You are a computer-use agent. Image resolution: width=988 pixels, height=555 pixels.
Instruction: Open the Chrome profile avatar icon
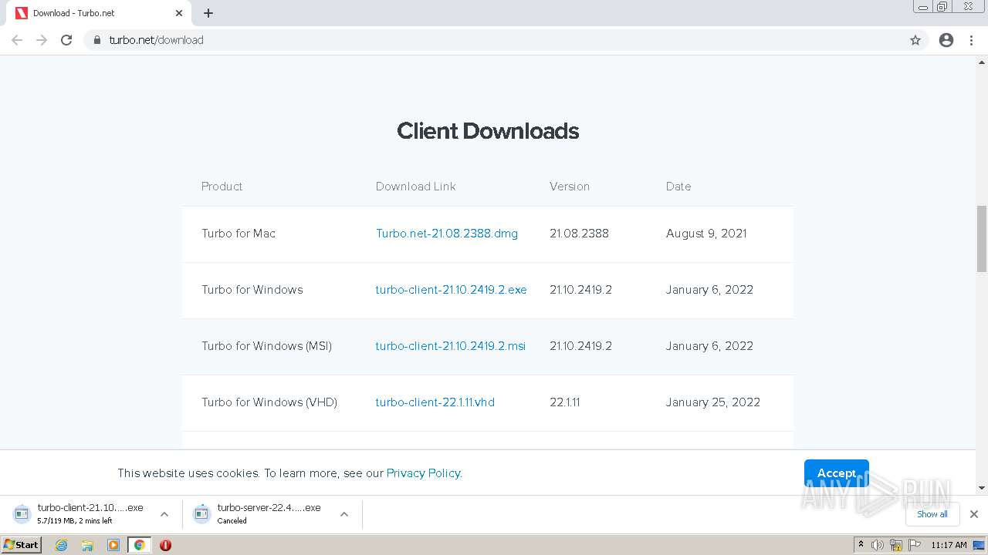point(946,40)
